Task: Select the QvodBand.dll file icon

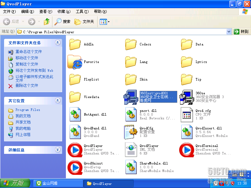Action: (75, 132)
